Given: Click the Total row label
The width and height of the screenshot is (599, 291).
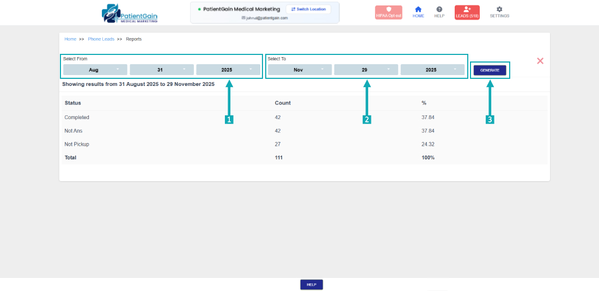Looking at the screenshot, I should 70,158.
